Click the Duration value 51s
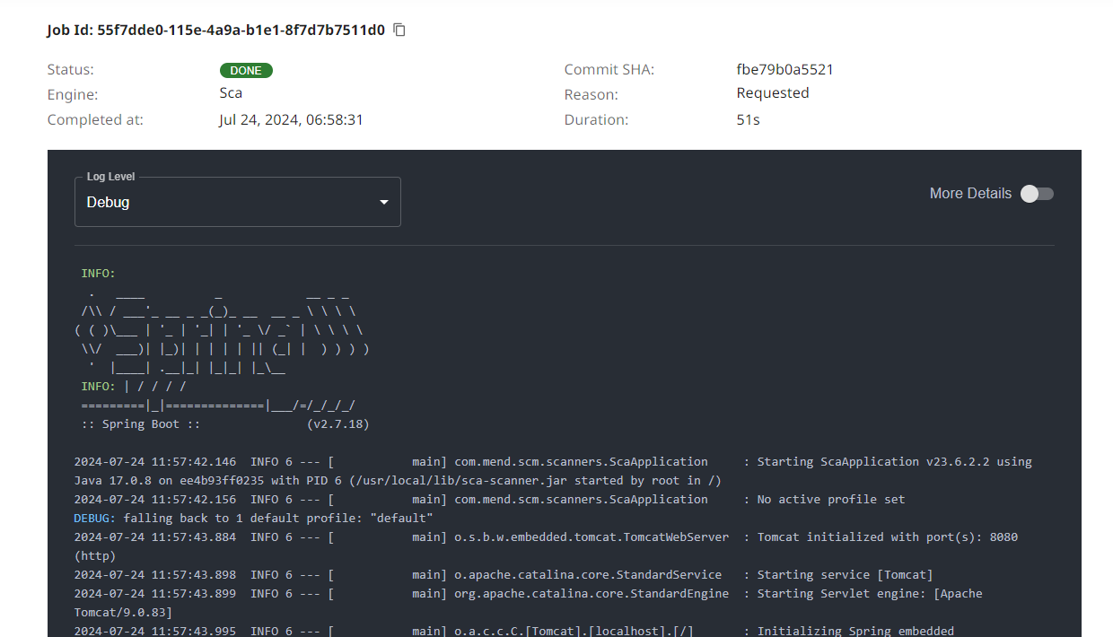1113x637 pixels. pos(748,119)
